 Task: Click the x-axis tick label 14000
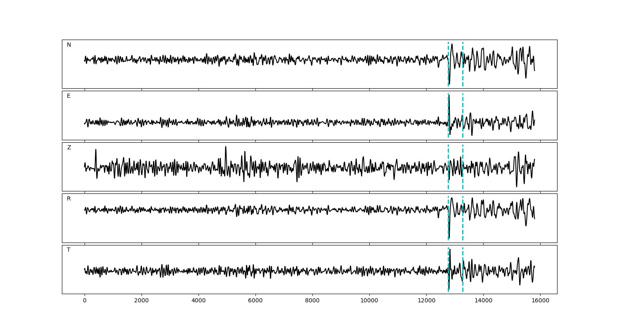[x=483, y=301]
